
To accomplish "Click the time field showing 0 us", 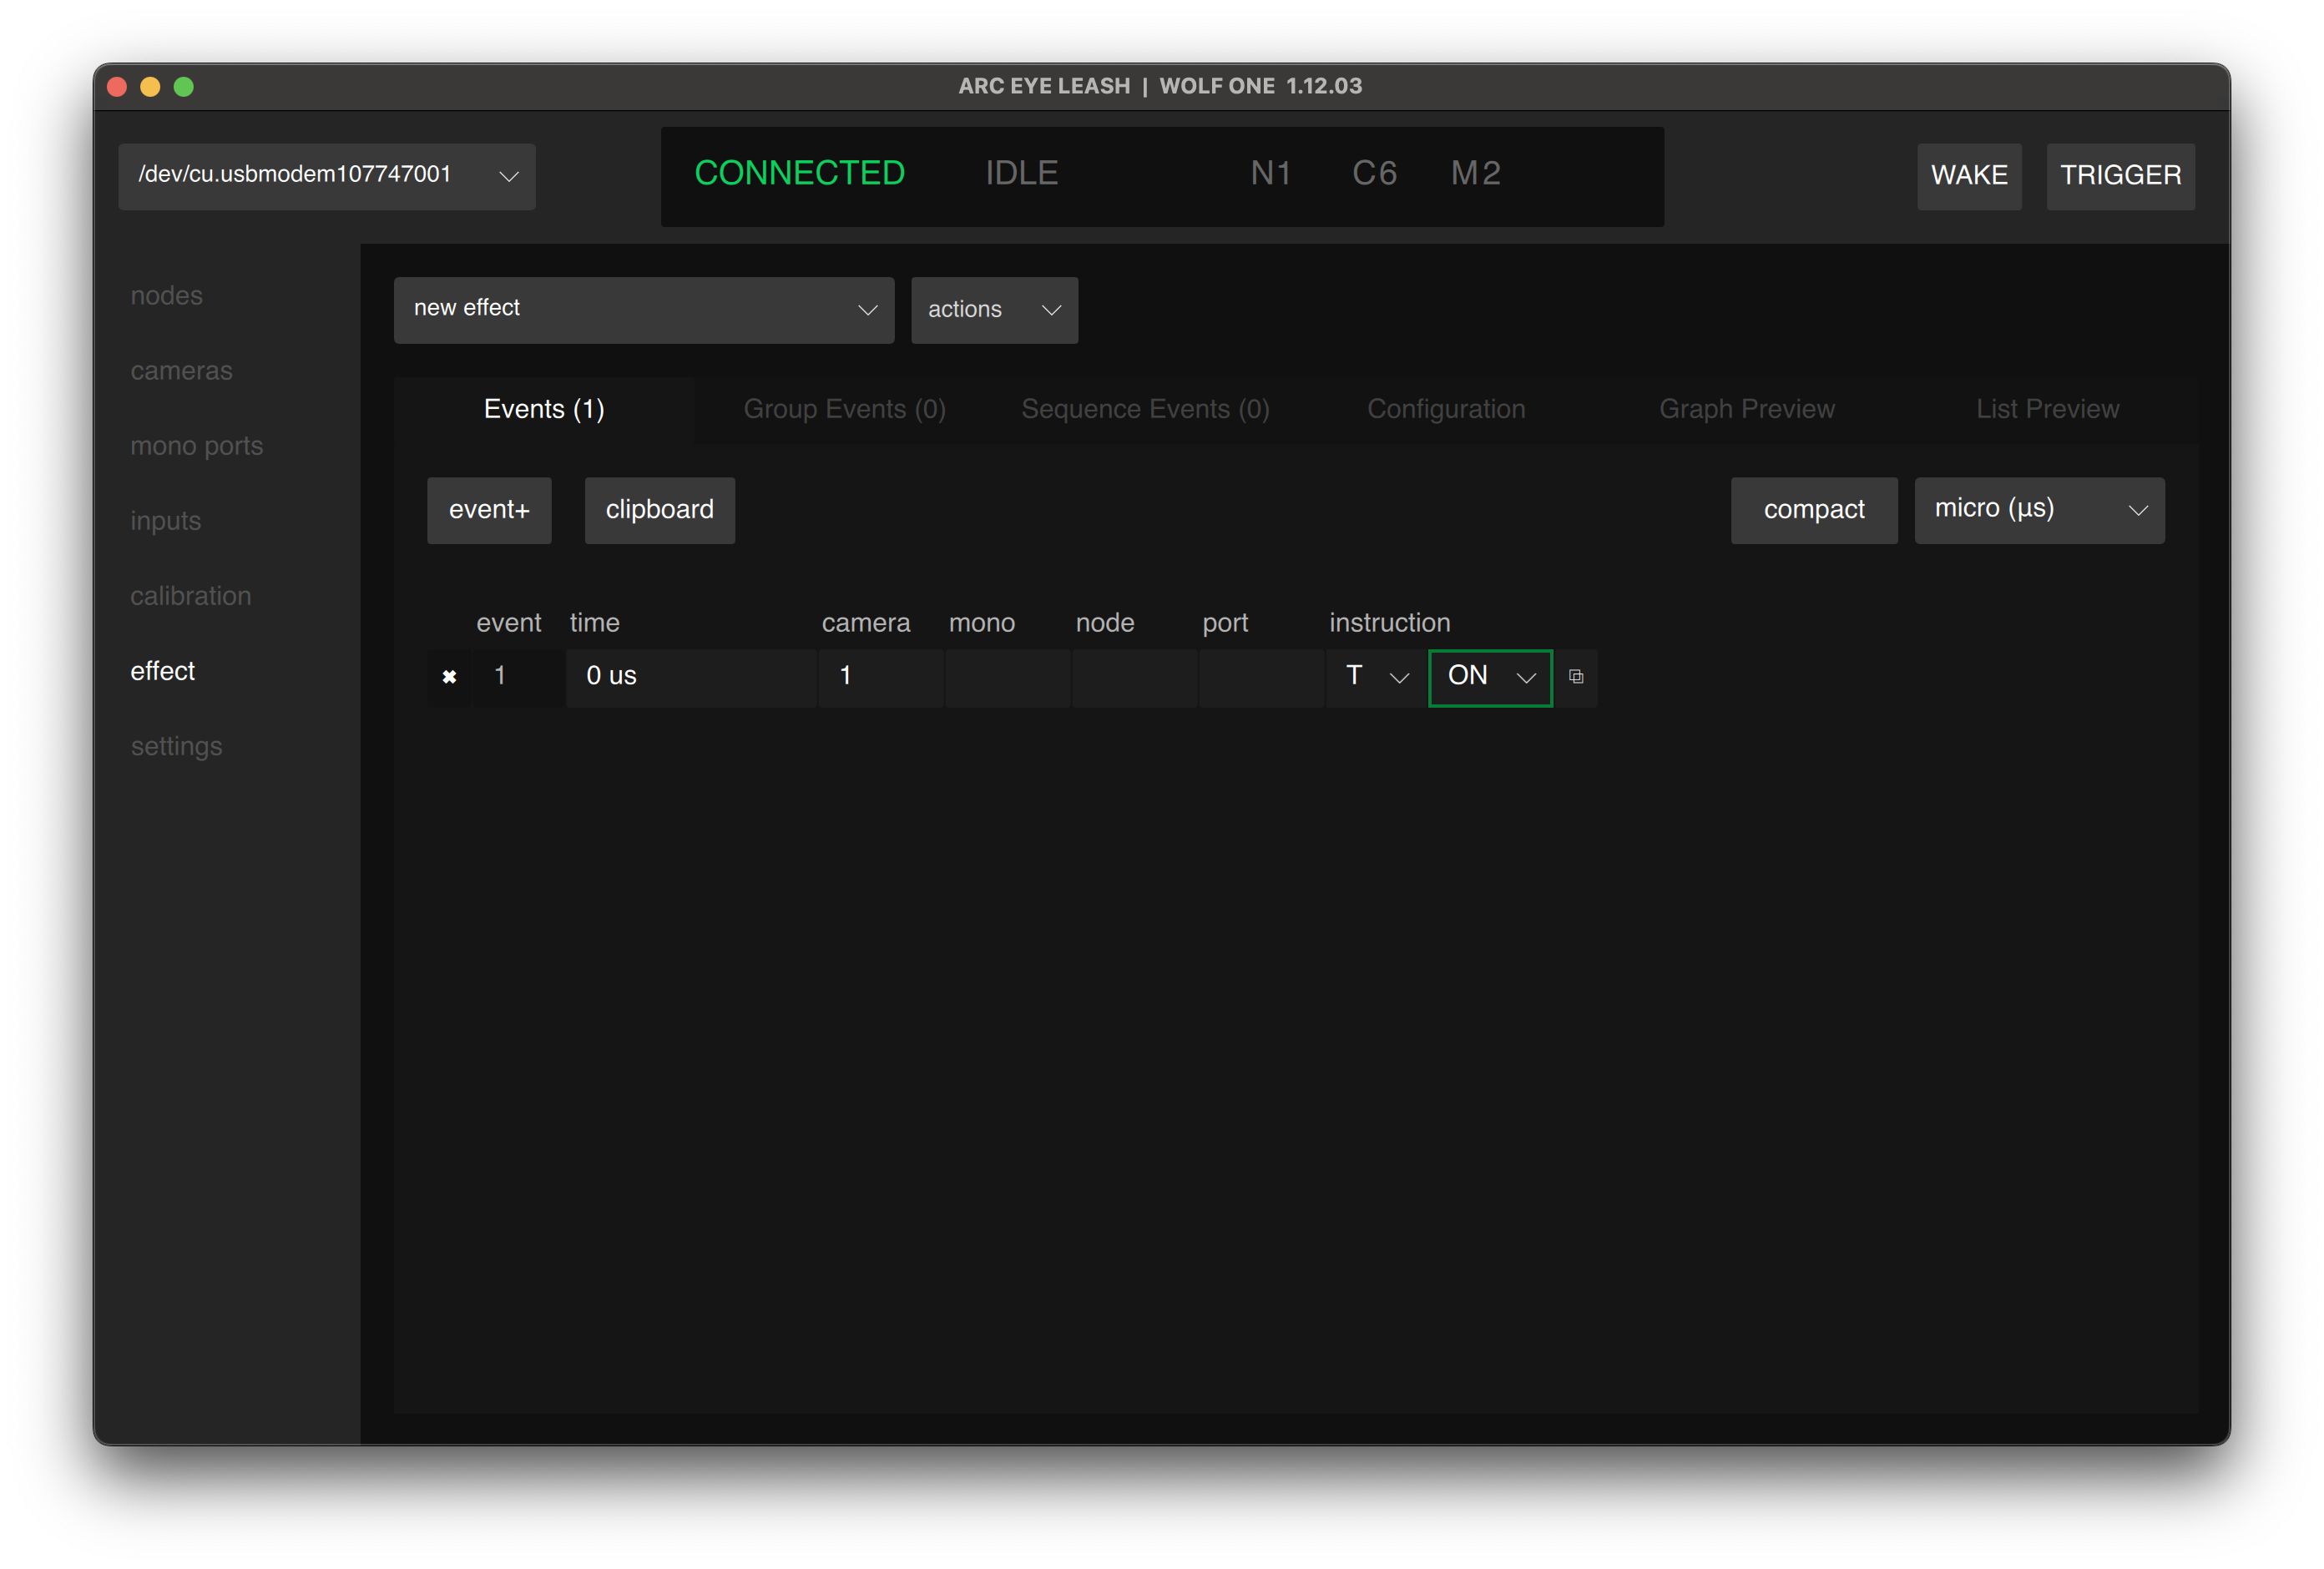I will point(690,677).
